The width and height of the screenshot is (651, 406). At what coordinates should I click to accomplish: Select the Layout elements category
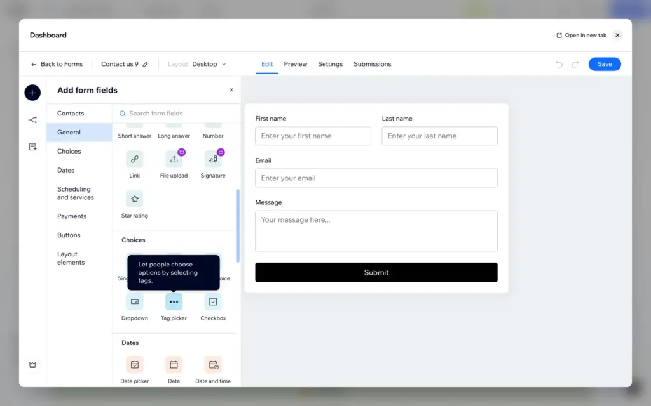tap(79, 258)
